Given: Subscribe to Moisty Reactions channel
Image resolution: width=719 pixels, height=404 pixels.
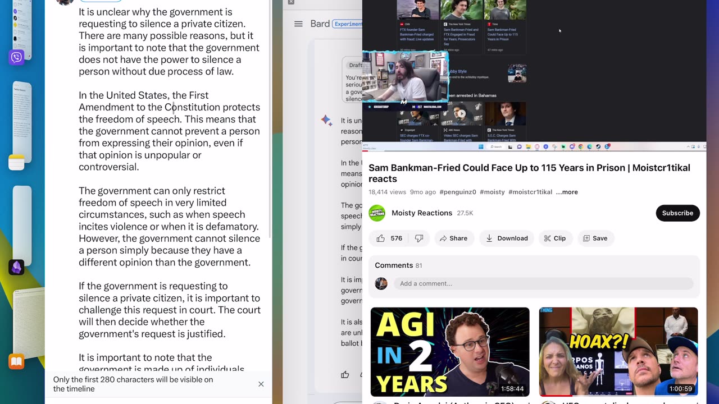Looking at the screenshot, I should click(x=677, y=213).
